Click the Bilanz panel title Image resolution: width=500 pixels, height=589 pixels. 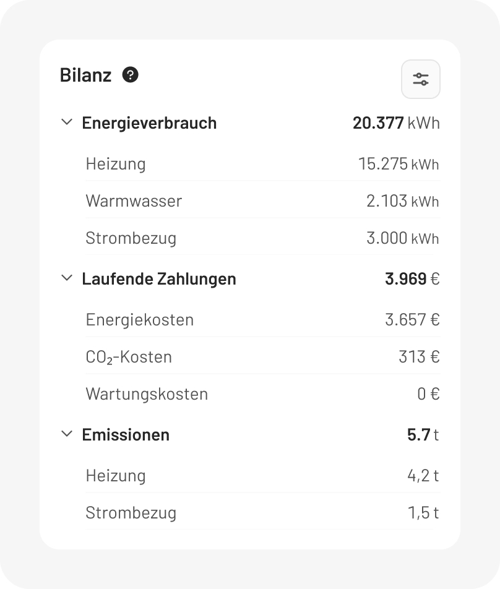tap(85, 75)
